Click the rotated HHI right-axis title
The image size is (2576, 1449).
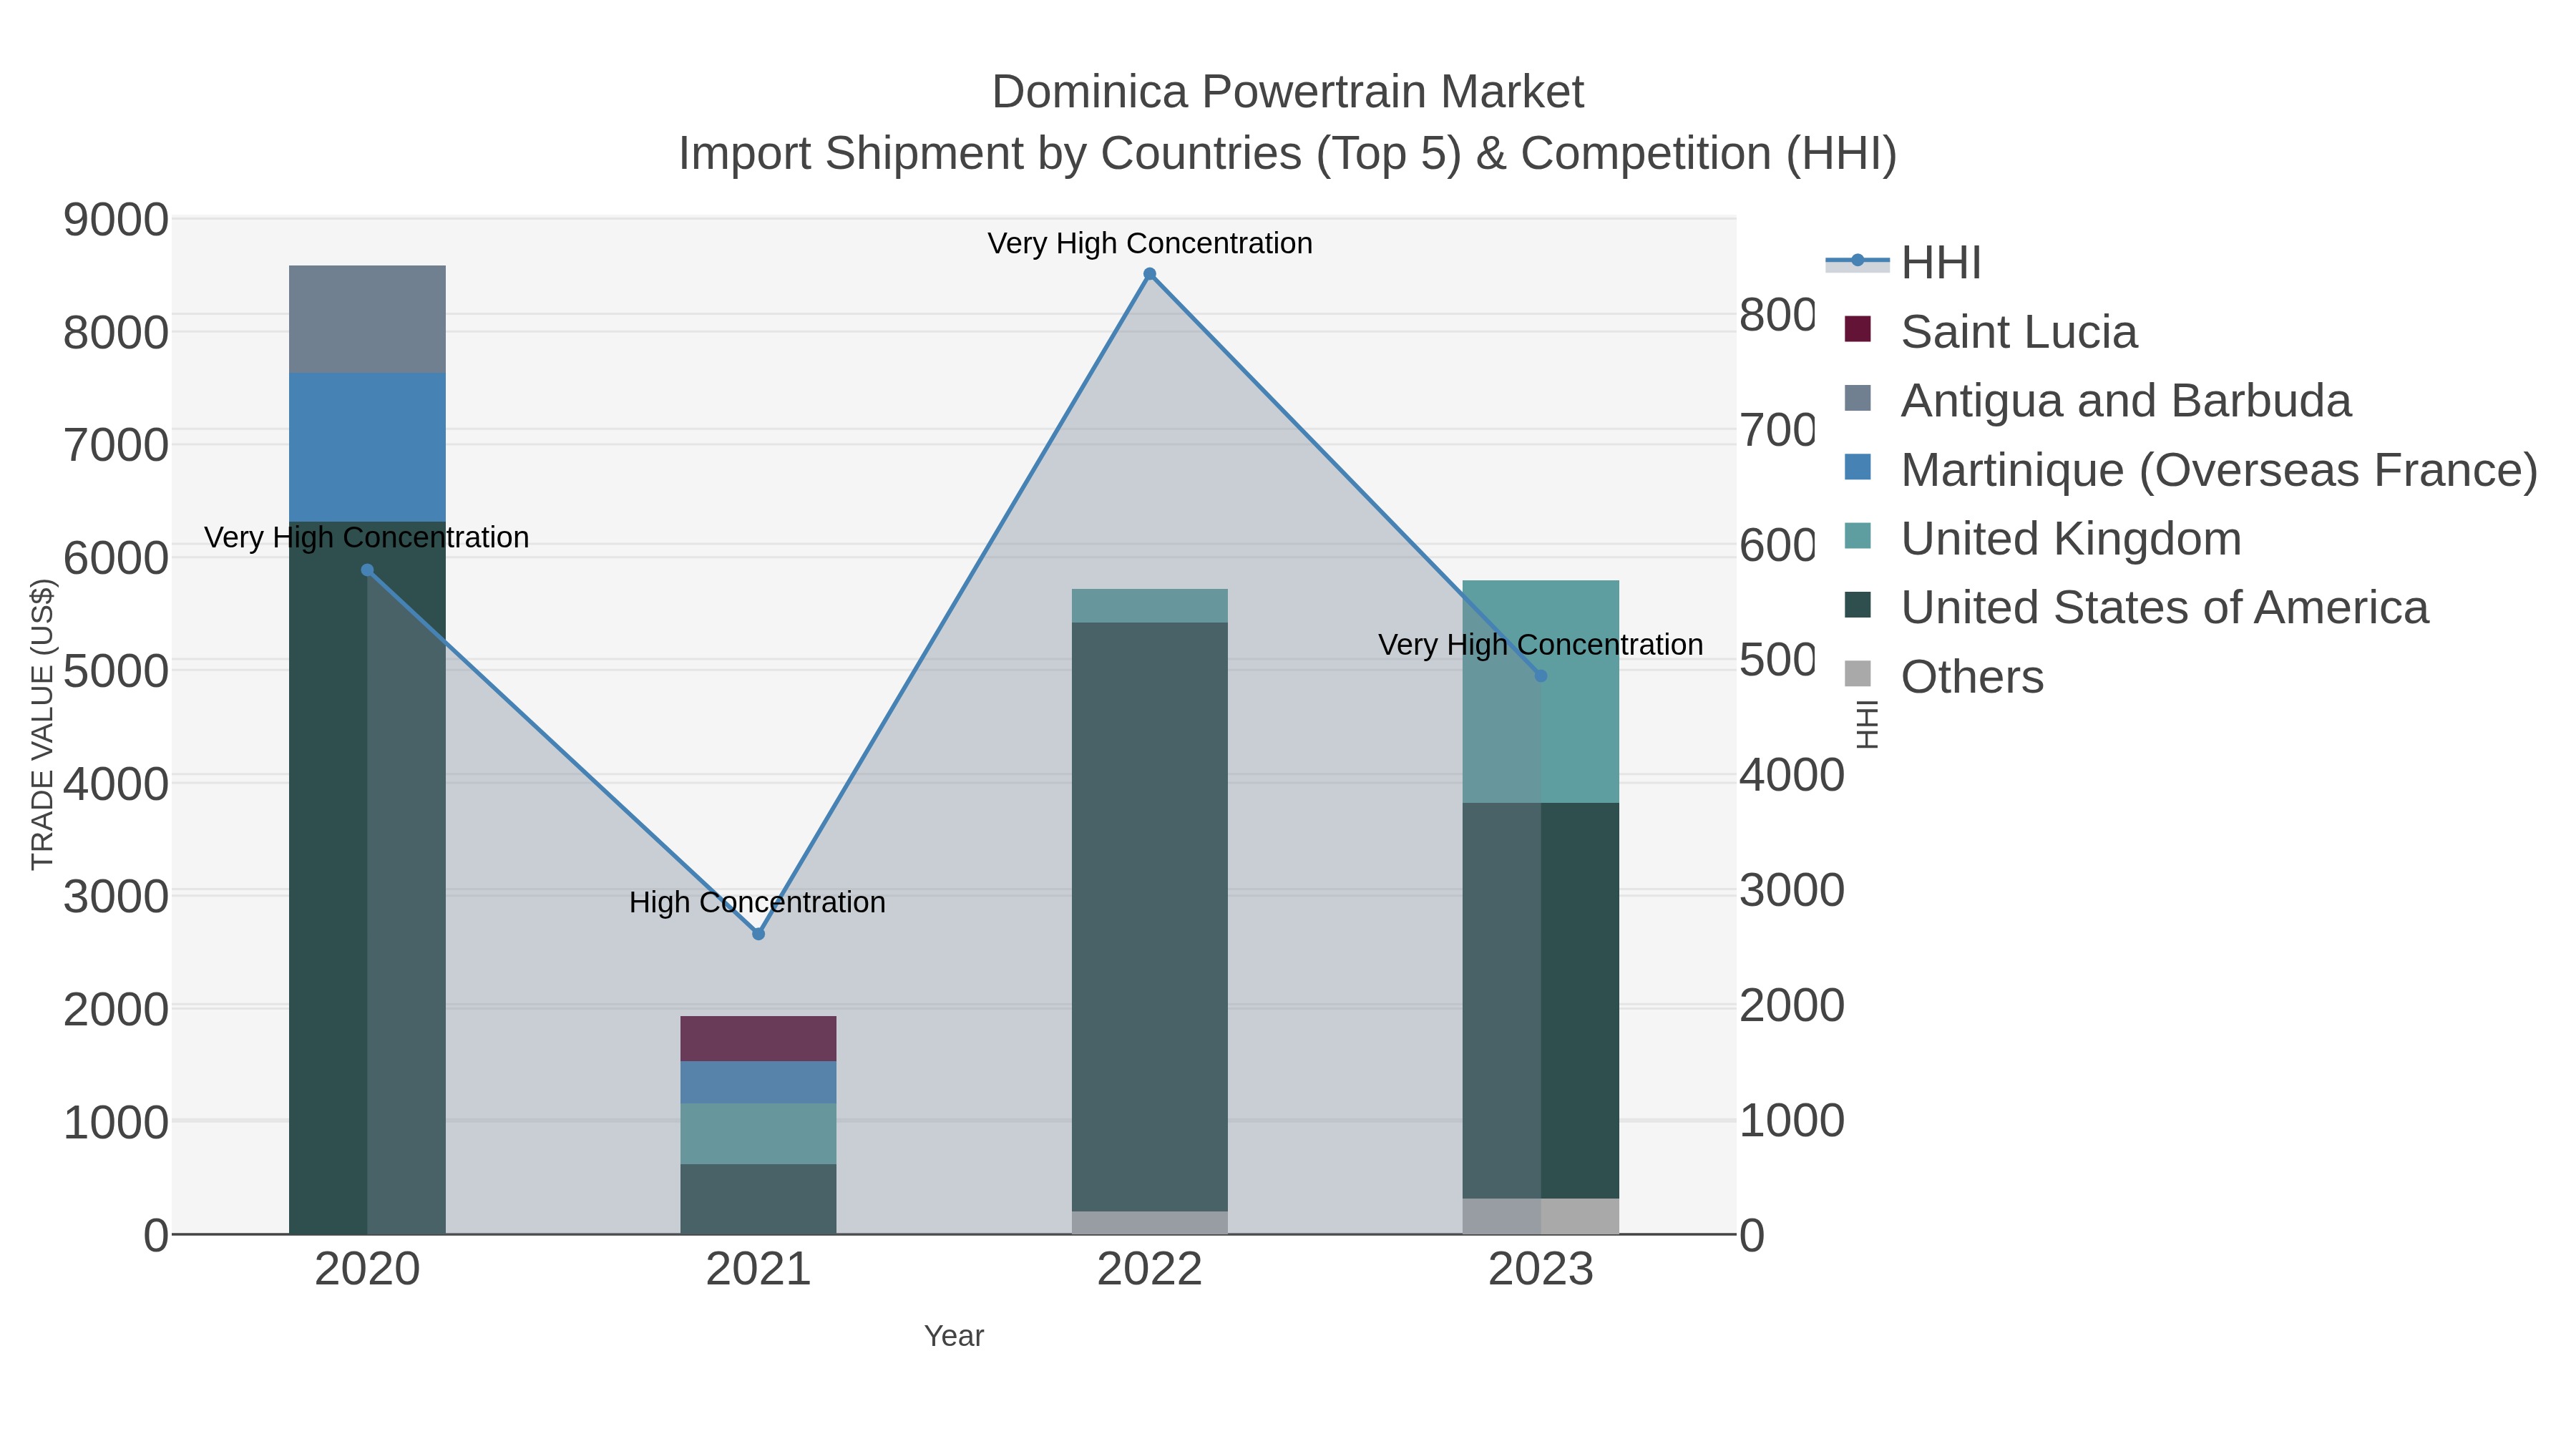(x=1867, y=724)
